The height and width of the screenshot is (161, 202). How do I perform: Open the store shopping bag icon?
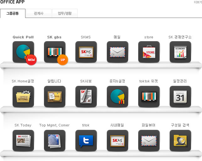149,52
